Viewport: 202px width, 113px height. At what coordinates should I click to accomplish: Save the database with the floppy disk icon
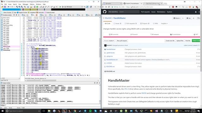[5, 7]
